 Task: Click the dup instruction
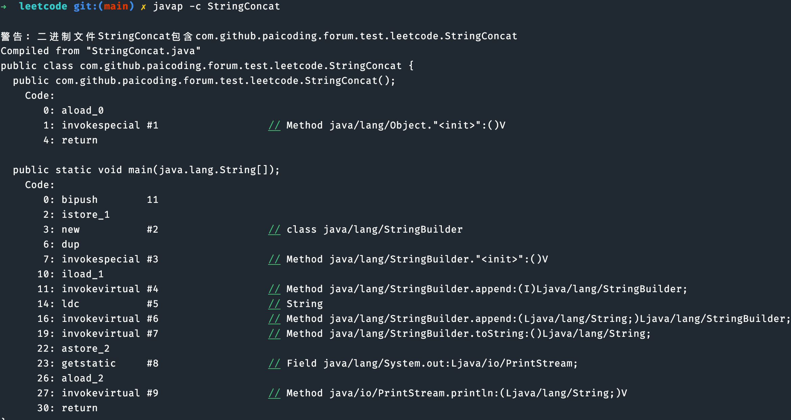(70, 244)
